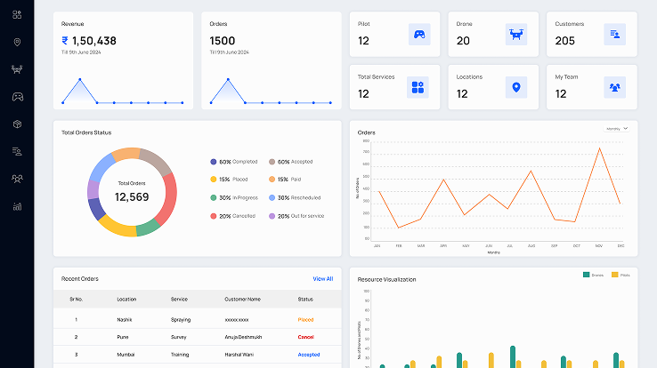
Task: Click the NOV peak on Orders line chart
Action: (x=599, y=148)
